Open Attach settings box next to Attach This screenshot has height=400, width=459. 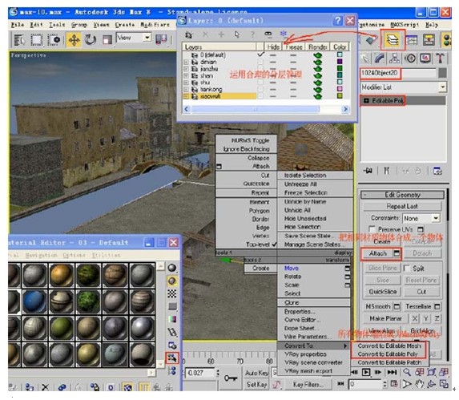coord(397,253)
